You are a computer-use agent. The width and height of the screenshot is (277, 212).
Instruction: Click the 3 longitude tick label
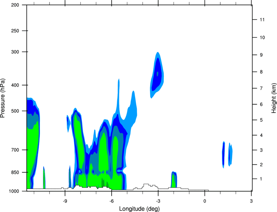pyautogui.click(x=251, y=201)
